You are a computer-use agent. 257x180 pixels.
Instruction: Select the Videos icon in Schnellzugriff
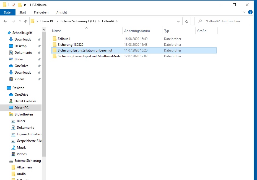[x=11, y=79]
